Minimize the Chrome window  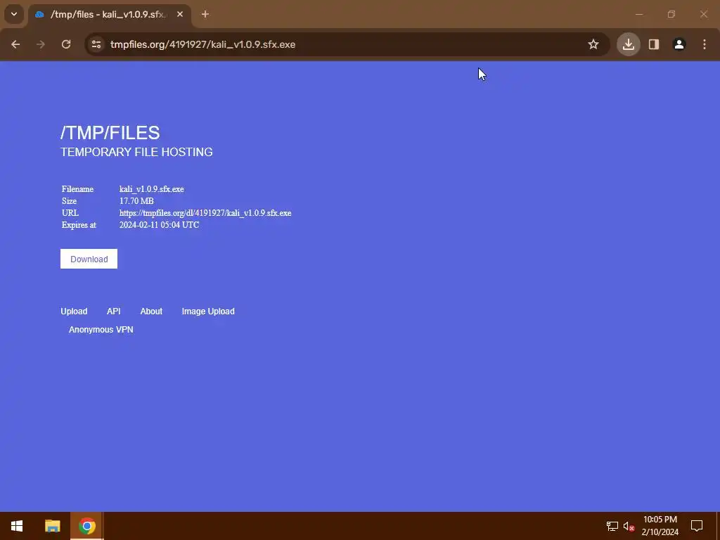(638, 14)
